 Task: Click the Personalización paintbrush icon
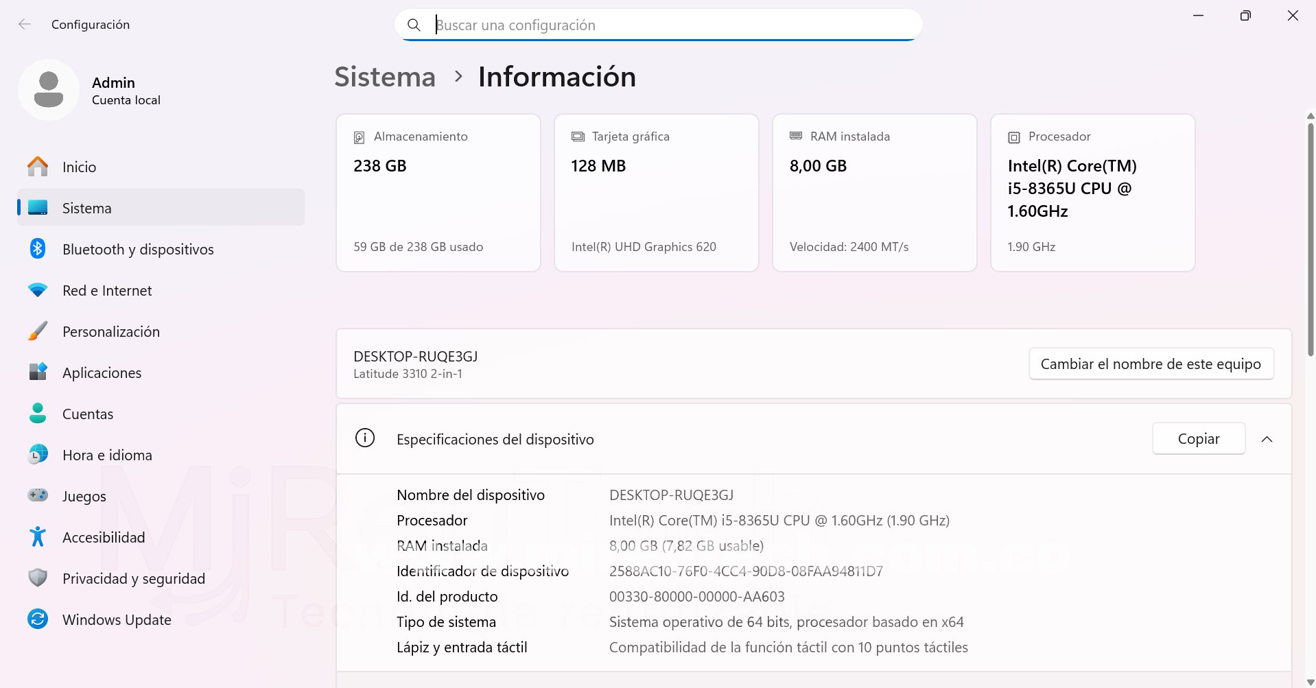[x=38, y=331]
